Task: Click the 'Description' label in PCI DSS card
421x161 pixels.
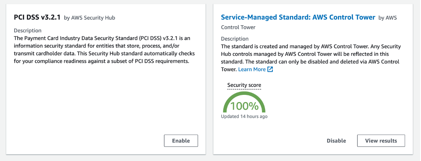Action: tap(28, 30)
